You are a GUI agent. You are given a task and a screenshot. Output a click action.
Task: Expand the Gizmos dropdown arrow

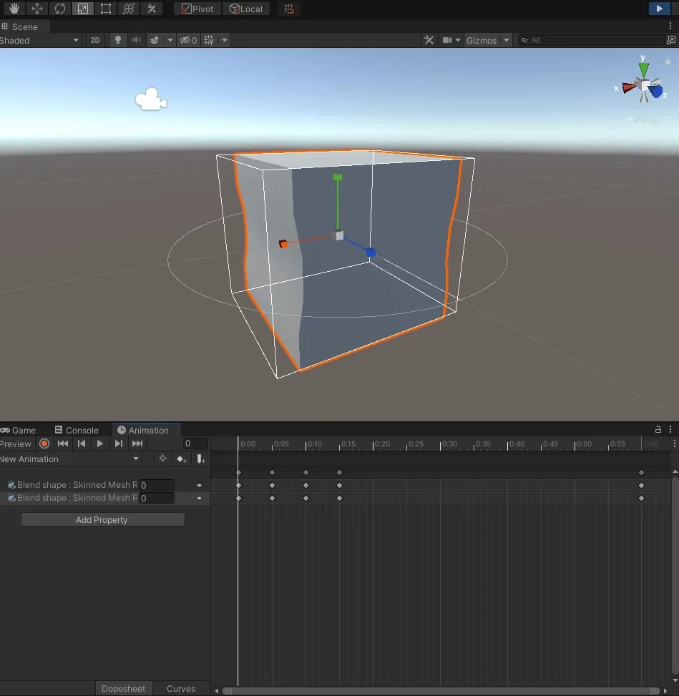tap(507, 40)
